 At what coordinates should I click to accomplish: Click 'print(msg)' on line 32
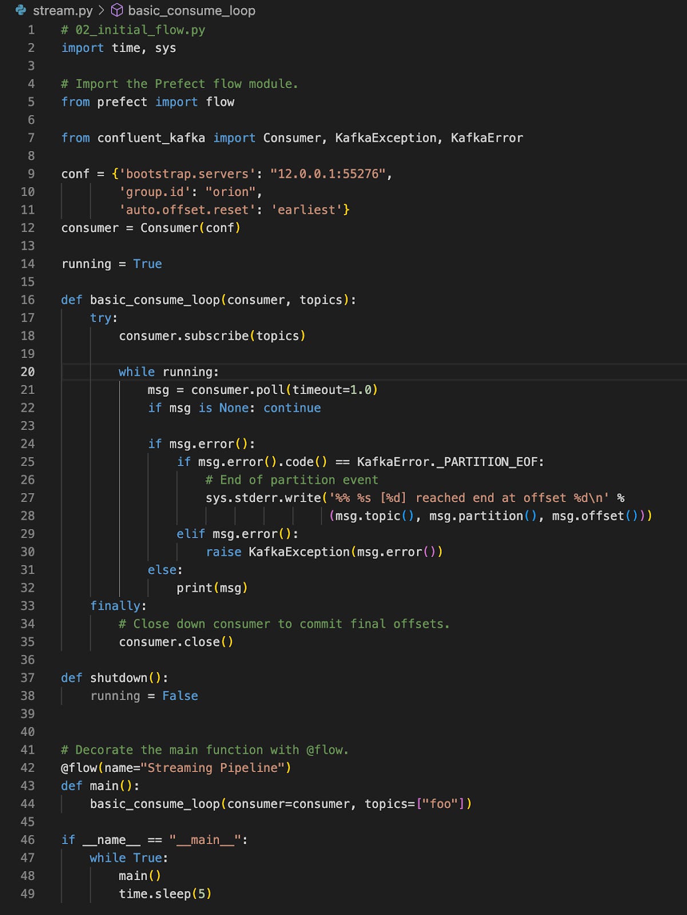coord(212,588)
